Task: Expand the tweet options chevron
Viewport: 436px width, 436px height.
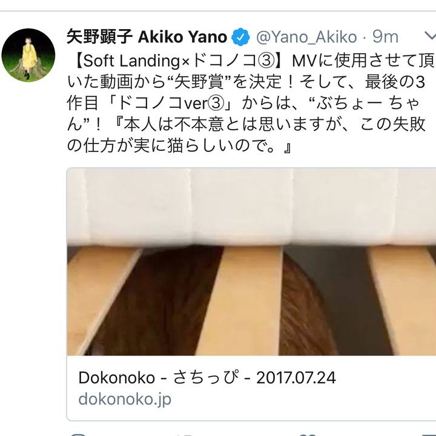Action: pos(431,36)
